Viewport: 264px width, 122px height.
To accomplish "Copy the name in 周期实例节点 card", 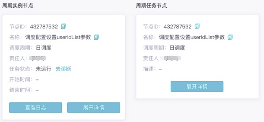I will (x=96, y=37).
